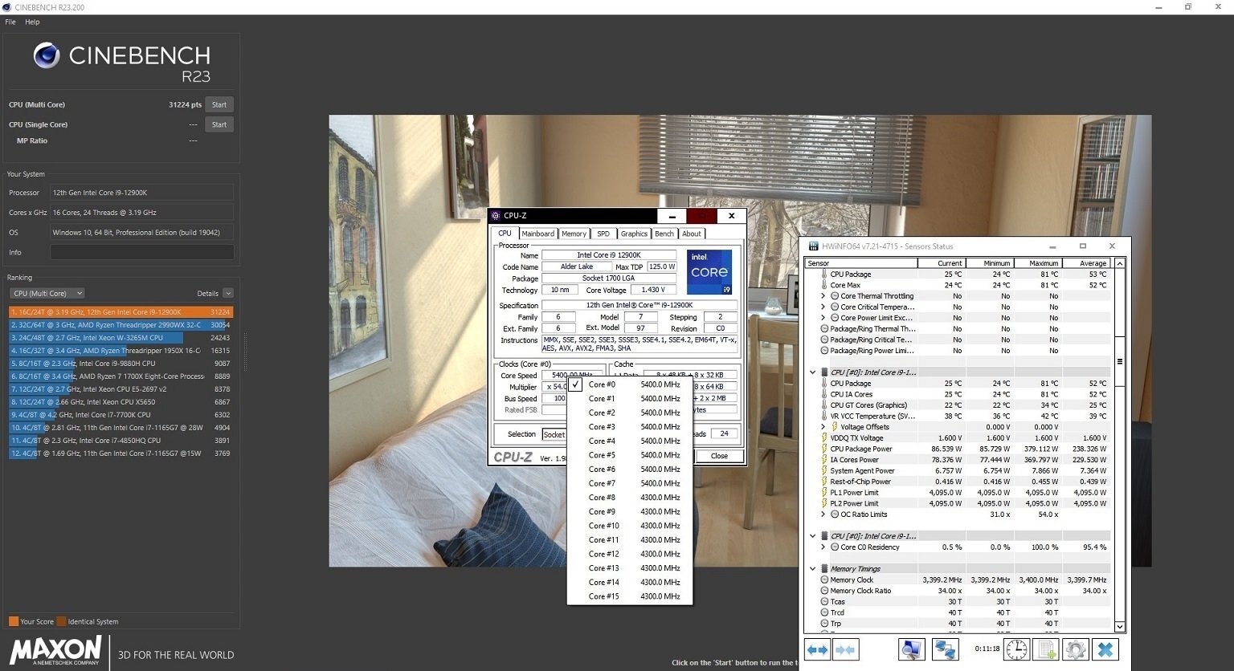Select the Core i9-9880H ranking entry
Screen dimensions: 1234x671
pos(121,364)
